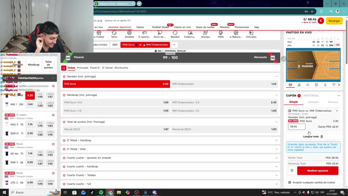Switch to the Casino menu item
Viewport: 348px width, 196px height.
point(140,27)
